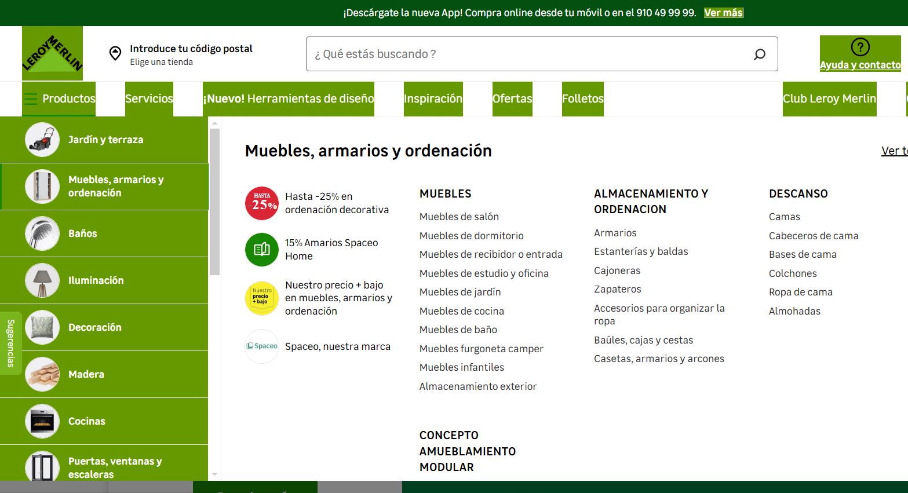Open the Productos hamburger menu
This screenshot has width=908, height=493.
(x=31, y=99)
